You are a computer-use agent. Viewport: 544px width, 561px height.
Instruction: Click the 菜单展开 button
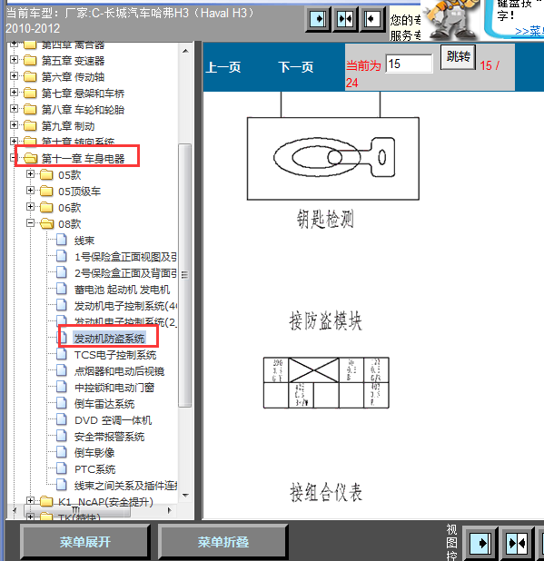tap(85, 542)
